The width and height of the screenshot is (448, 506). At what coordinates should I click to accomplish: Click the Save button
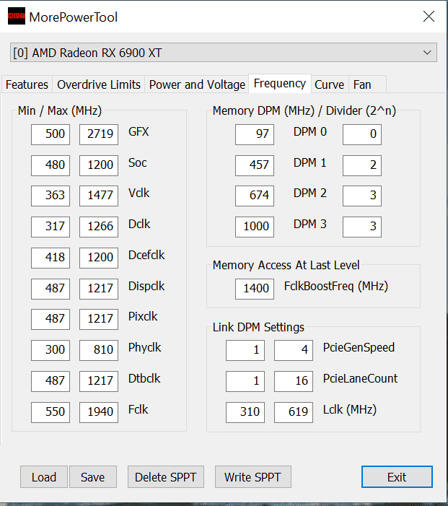(93, 477)
